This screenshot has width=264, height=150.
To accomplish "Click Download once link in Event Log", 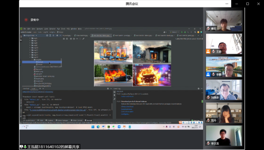I will point(126,109).
